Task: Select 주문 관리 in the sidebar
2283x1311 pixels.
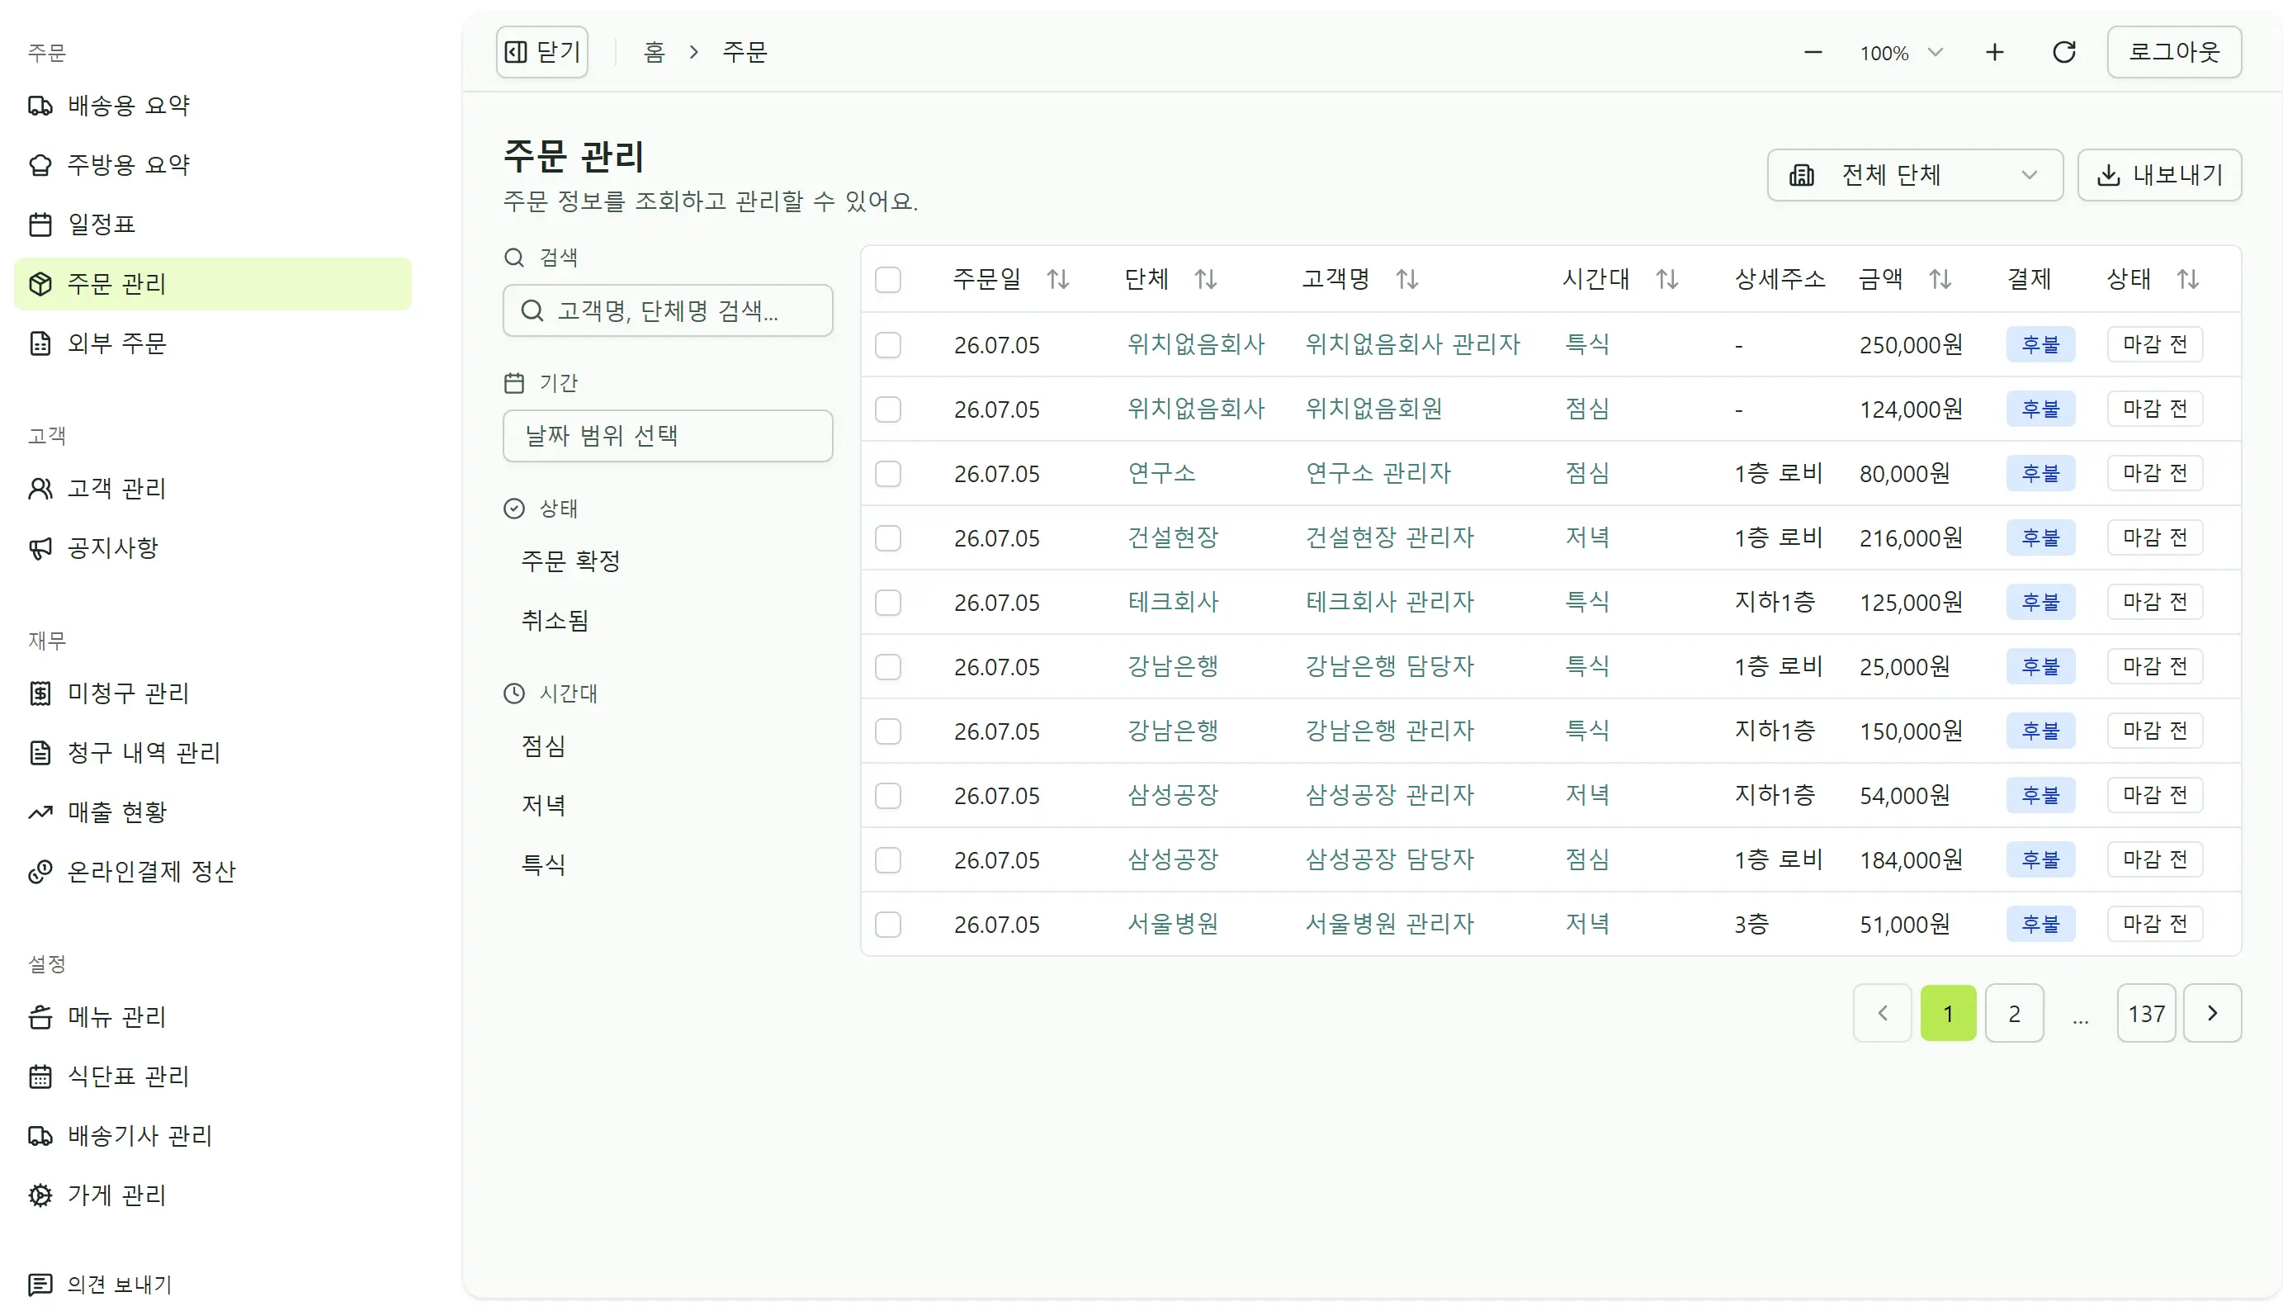Action: [213, 284]
